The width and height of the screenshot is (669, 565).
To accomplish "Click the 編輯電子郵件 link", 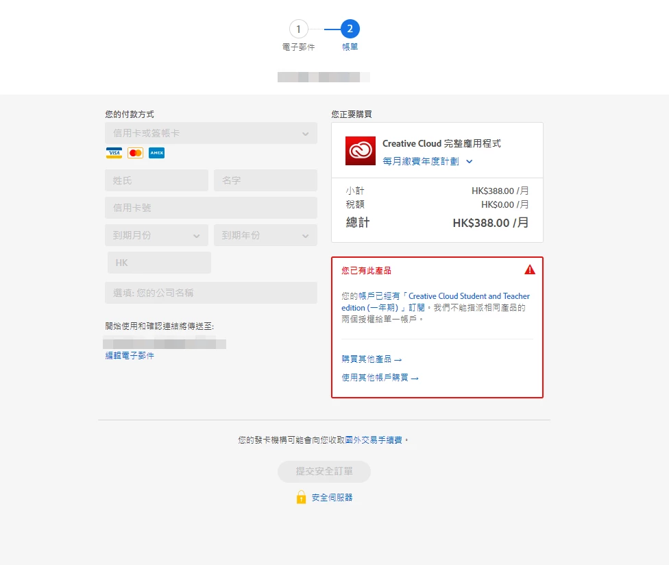I will 130,355.
